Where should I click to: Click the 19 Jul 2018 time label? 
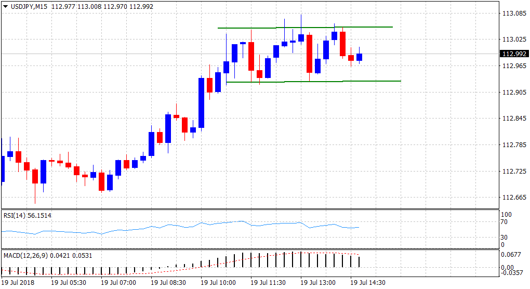(18, 282)
